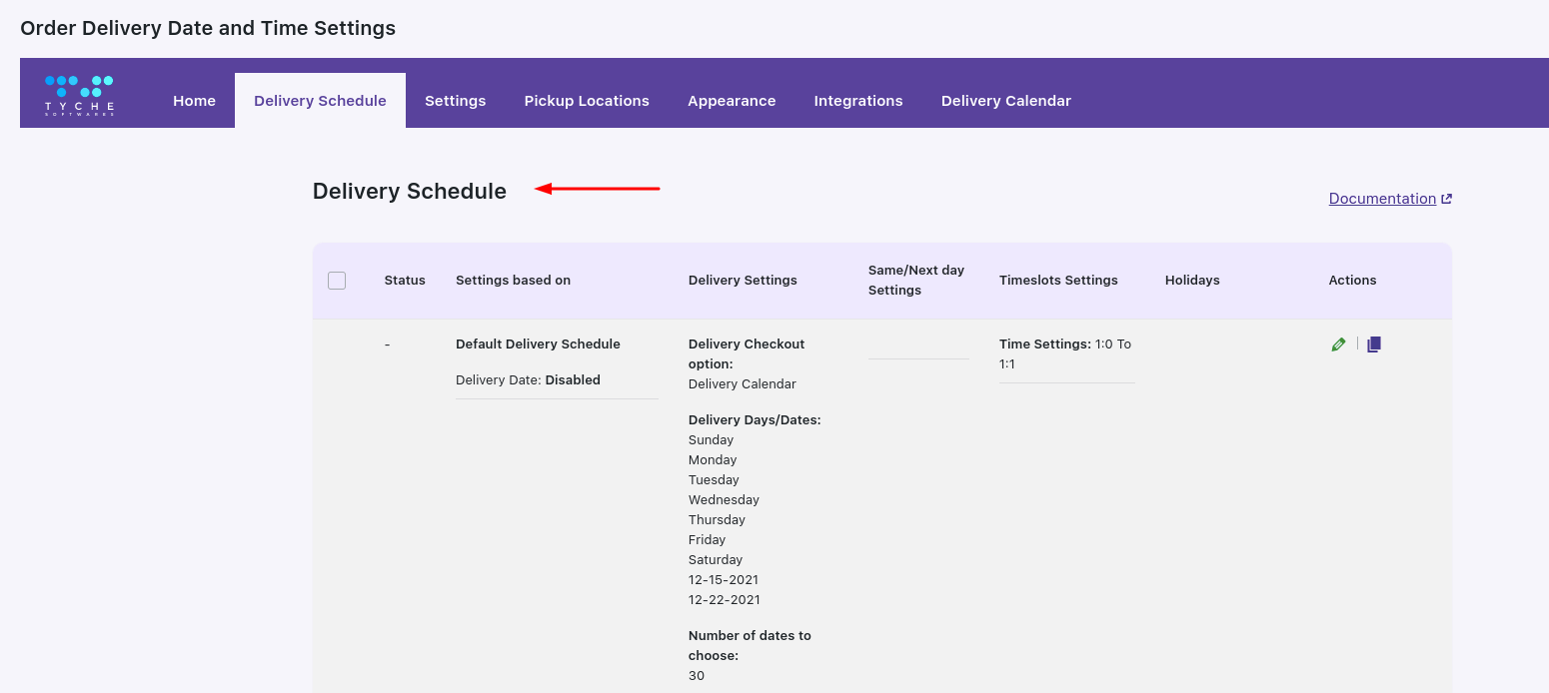Click the external-link icon beside Documentation
Screen dimensions: 1549x693
click(x=1446, y=199)
